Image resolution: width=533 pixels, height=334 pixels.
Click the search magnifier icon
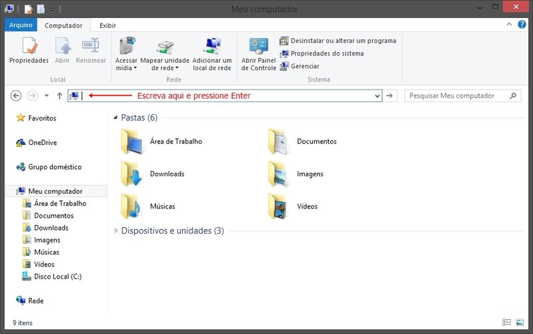click(513, 96)
